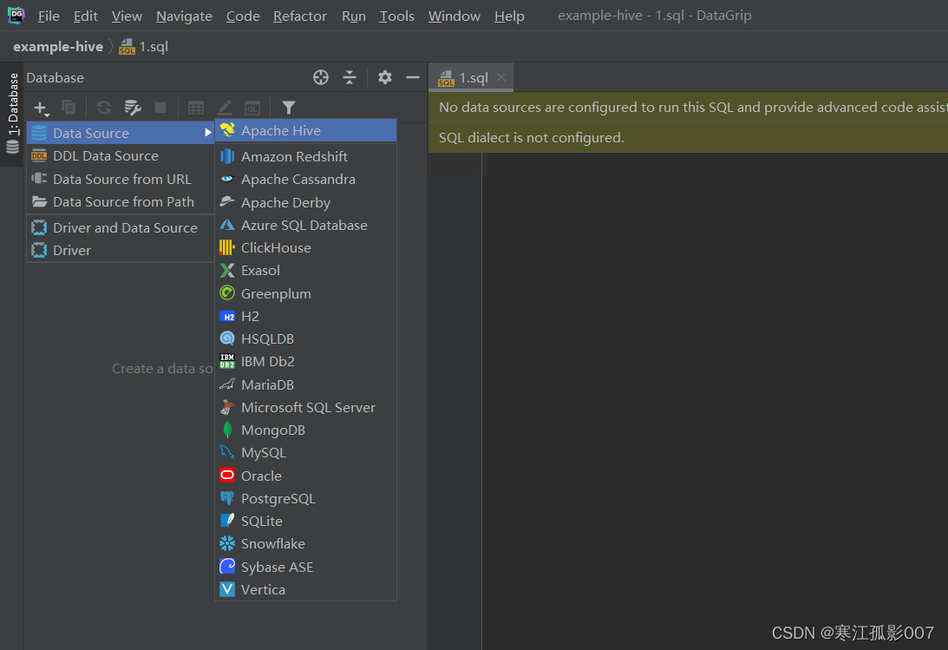Click the collapse all icon in the Database header
The height and width of the screenshot is (650, 948).
350,77
